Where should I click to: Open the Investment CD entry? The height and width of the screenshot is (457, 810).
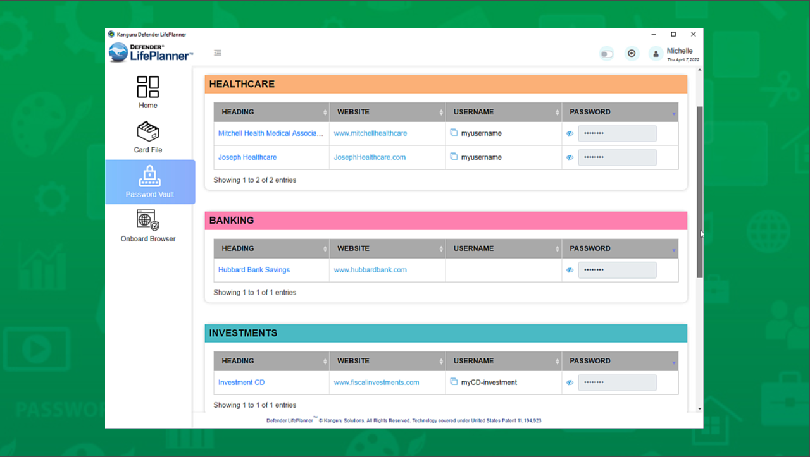(x=241, y=382)
